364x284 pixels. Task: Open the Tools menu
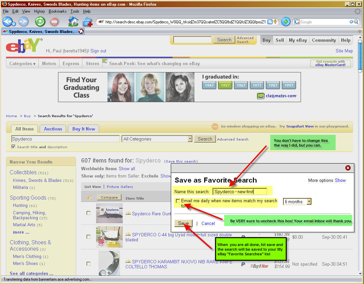[75, 11]
